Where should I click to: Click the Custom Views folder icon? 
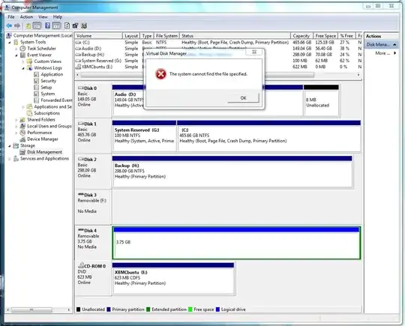tap(30, 61)
